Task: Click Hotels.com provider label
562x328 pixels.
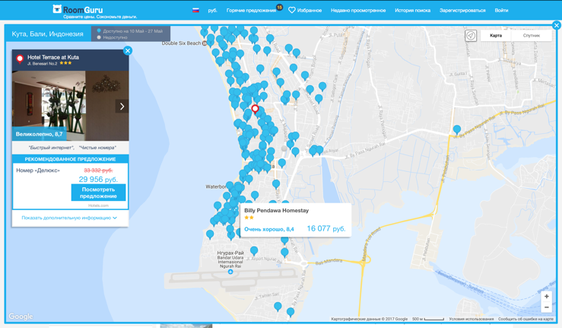Action: point(98,205)
